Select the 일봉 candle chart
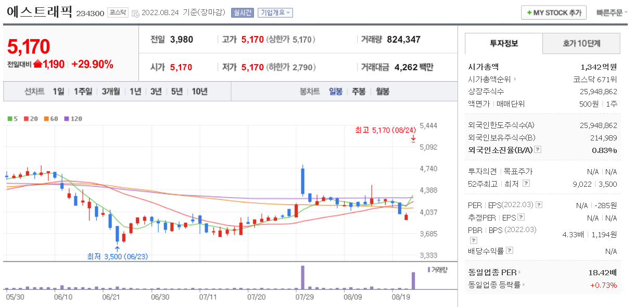 click(336, 91)
